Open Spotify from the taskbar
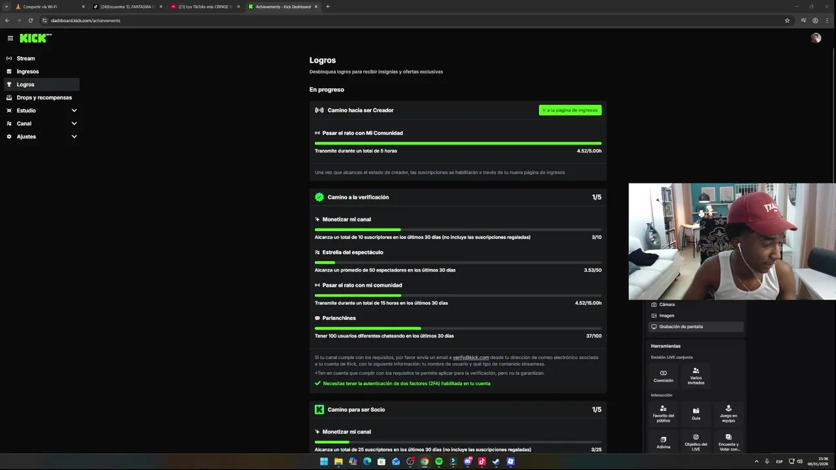This screenshot has height=470, width=836. 439,462
